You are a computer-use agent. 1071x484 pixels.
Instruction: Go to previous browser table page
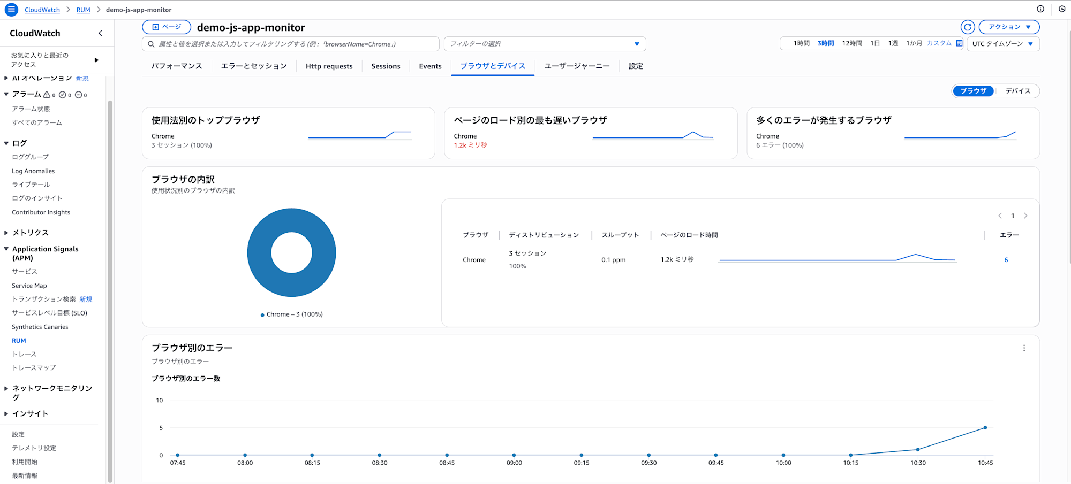[1000, 216]
